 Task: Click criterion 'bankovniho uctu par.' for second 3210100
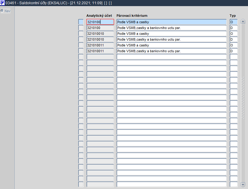point(172,28)
